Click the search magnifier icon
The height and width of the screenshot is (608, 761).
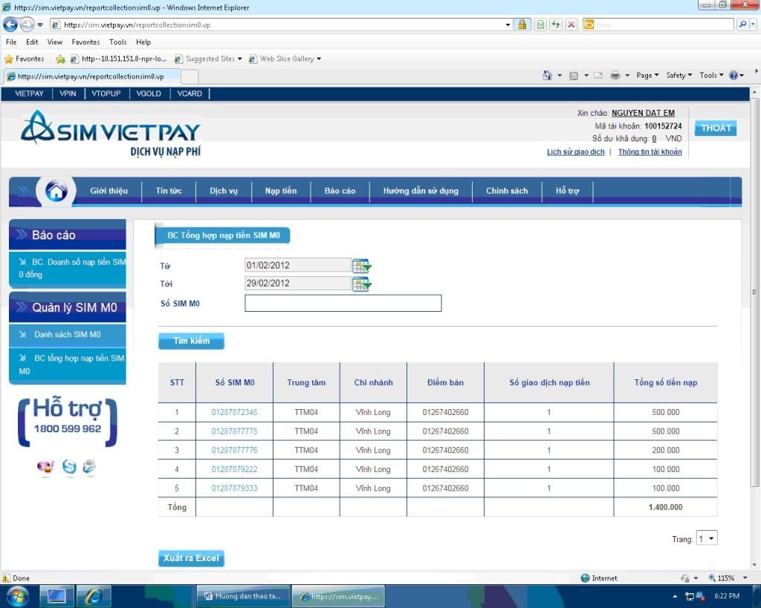742,24
